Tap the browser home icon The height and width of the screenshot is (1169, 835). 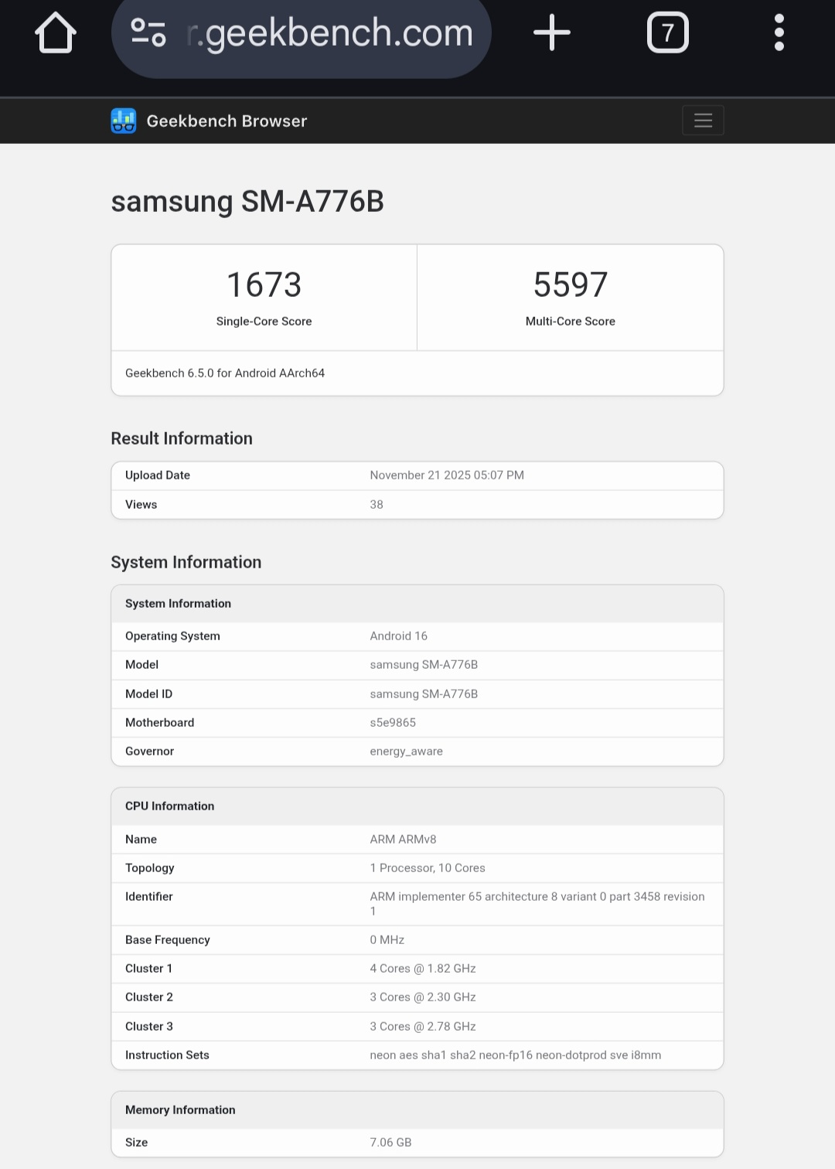[x=56, y=33]
